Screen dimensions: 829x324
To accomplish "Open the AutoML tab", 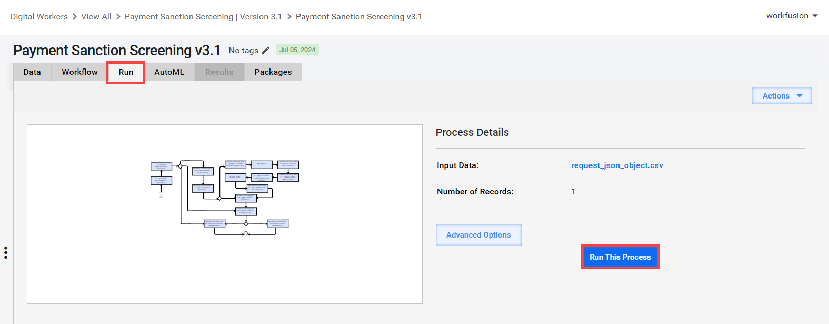I will tap(169, 72).
